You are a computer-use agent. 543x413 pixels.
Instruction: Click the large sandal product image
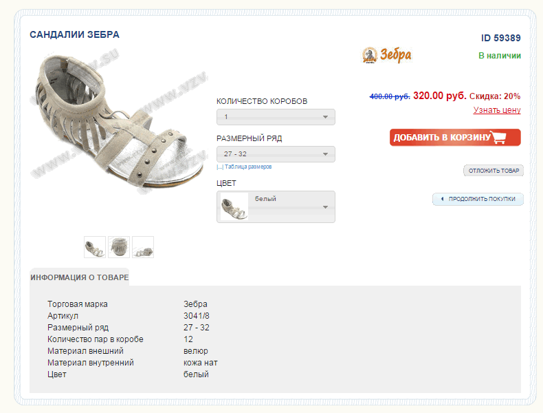(x=117, y=124)
